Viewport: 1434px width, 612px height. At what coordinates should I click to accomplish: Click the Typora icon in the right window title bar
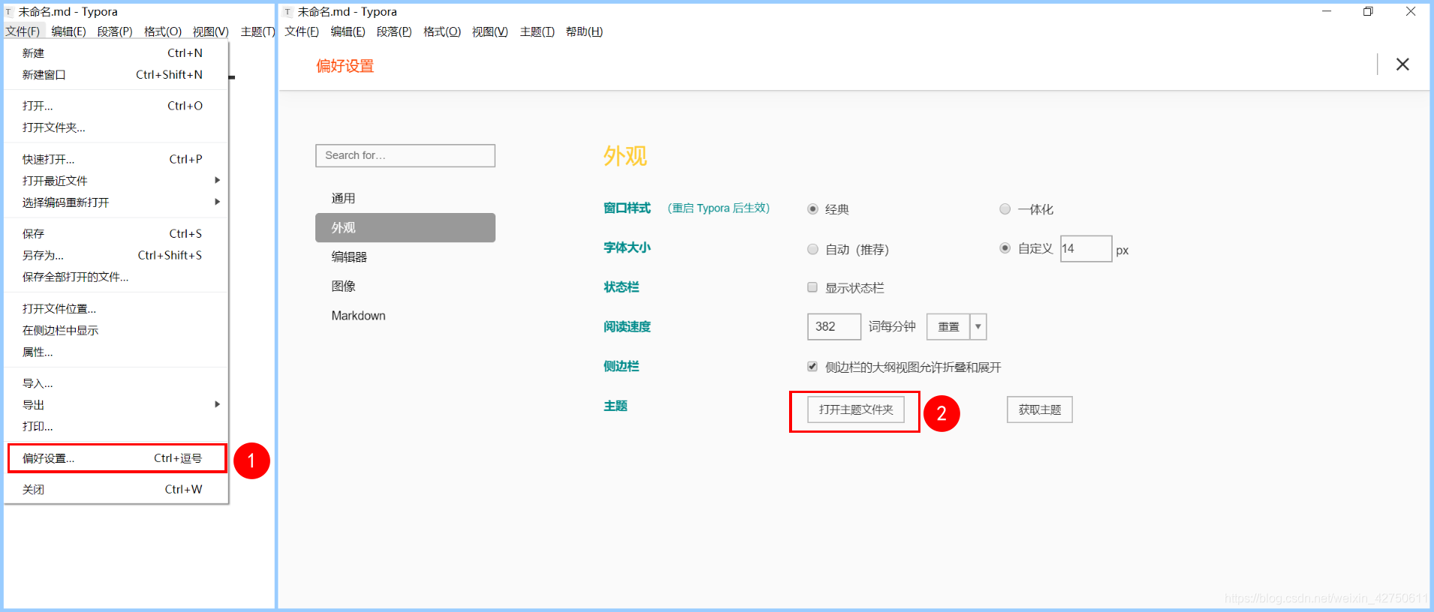(x=288, y=12)
